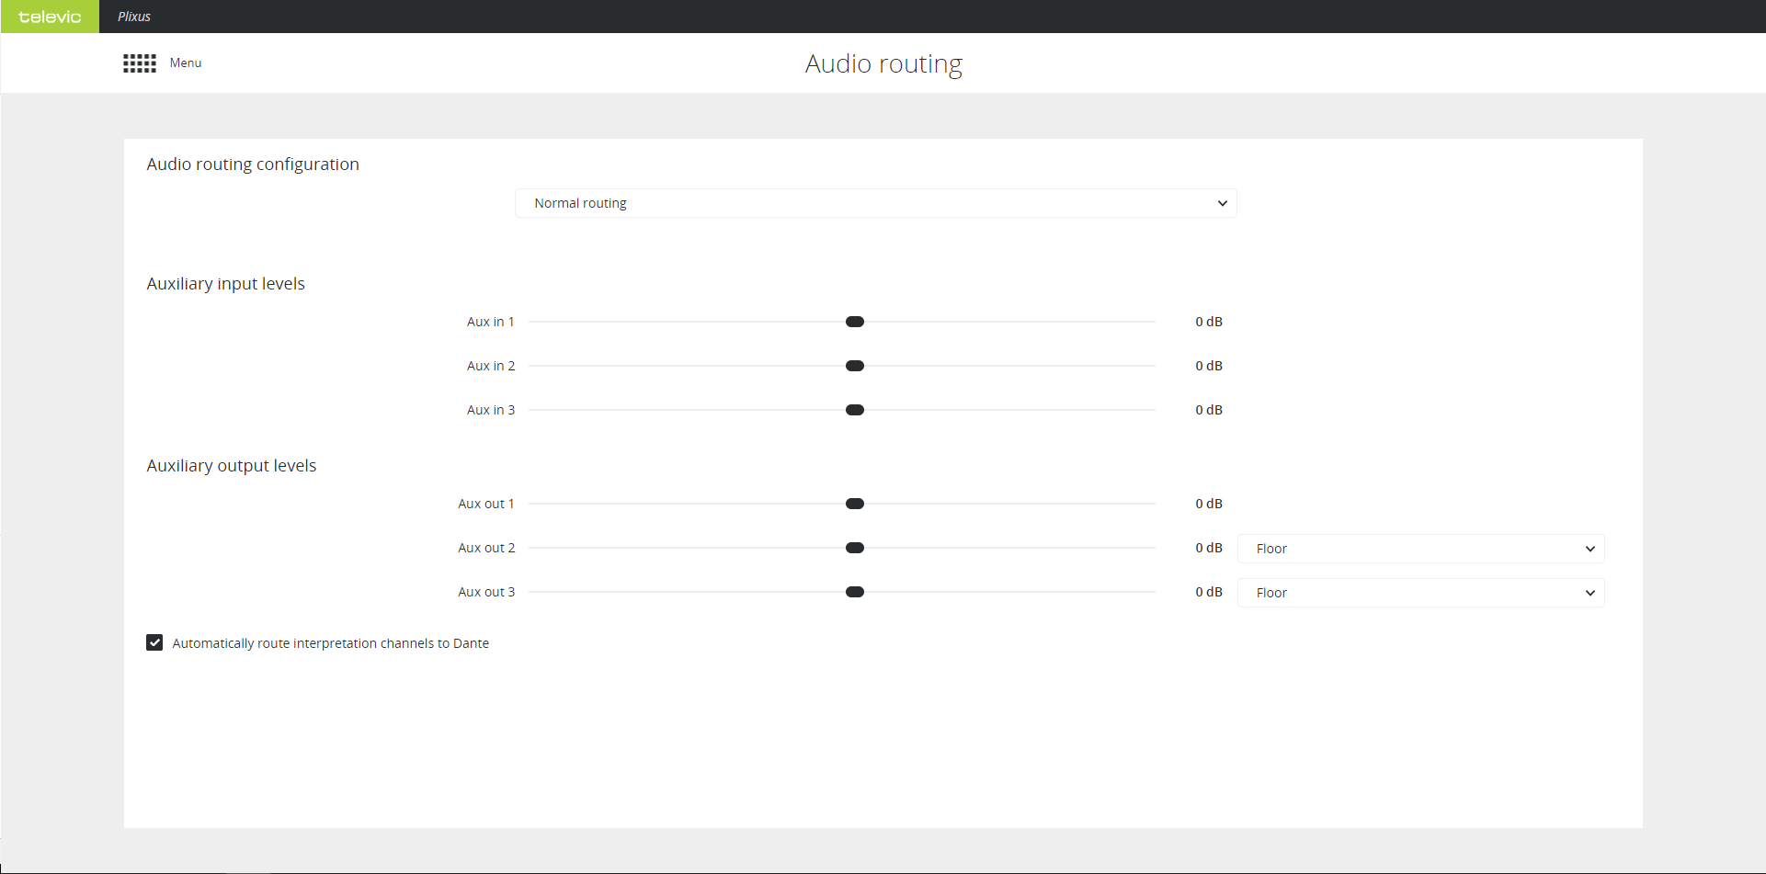
Task: Uncheck automatic Dante interpretation routing checkbox
Action: click(154, 642)
